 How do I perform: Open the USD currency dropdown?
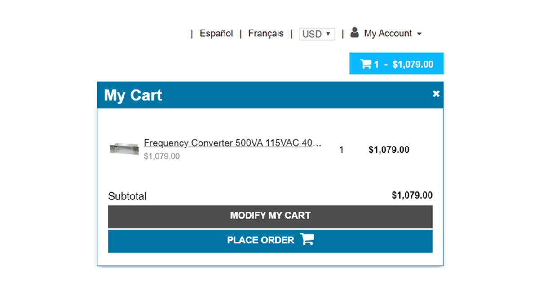coord(317,34)
